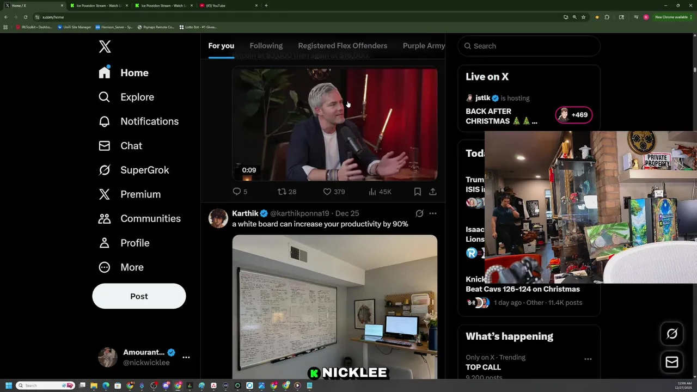Screen dimensions: 697x392
Task: Open the Grok floating button
Action: point(672,334)
